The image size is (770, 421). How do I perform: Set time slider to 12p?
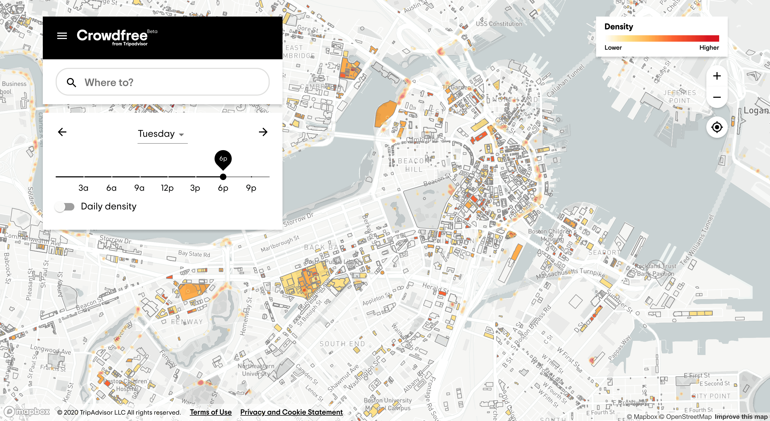(167, 188)
